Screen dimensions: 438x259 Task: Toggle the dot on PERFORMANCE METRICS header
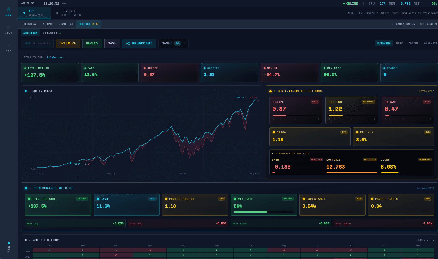pyautogui.click(x=26, y=188)
